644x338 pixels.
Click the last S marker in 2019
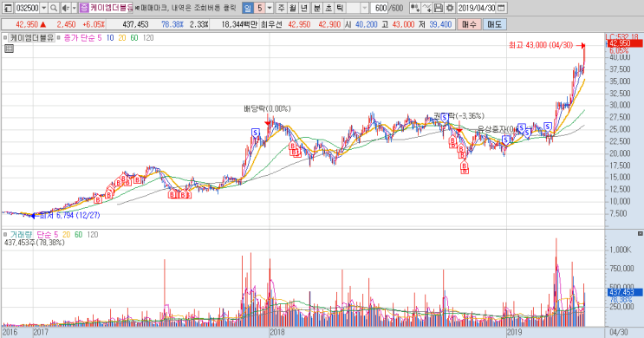coord(548,126)
